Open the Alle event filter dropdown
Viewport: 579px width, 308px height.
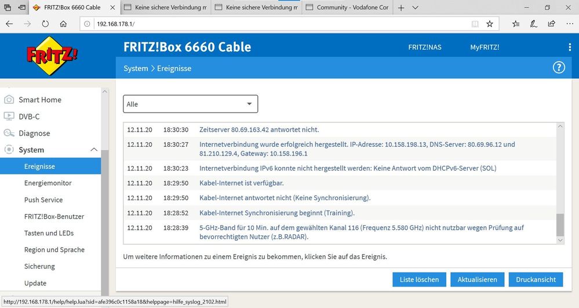(191, 104)
